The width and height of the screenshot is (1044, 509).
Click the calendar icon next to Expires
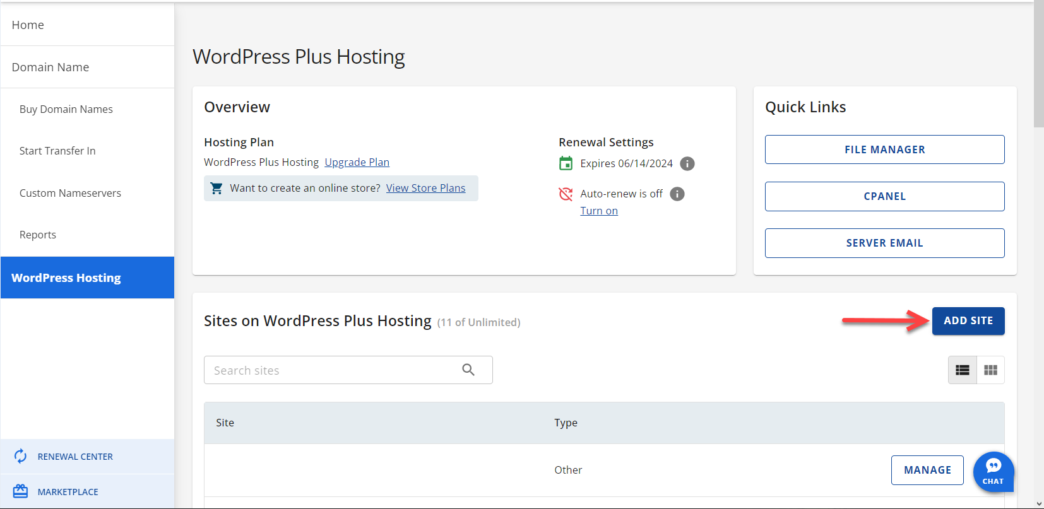pyautogui.click(x=566, y=163)
